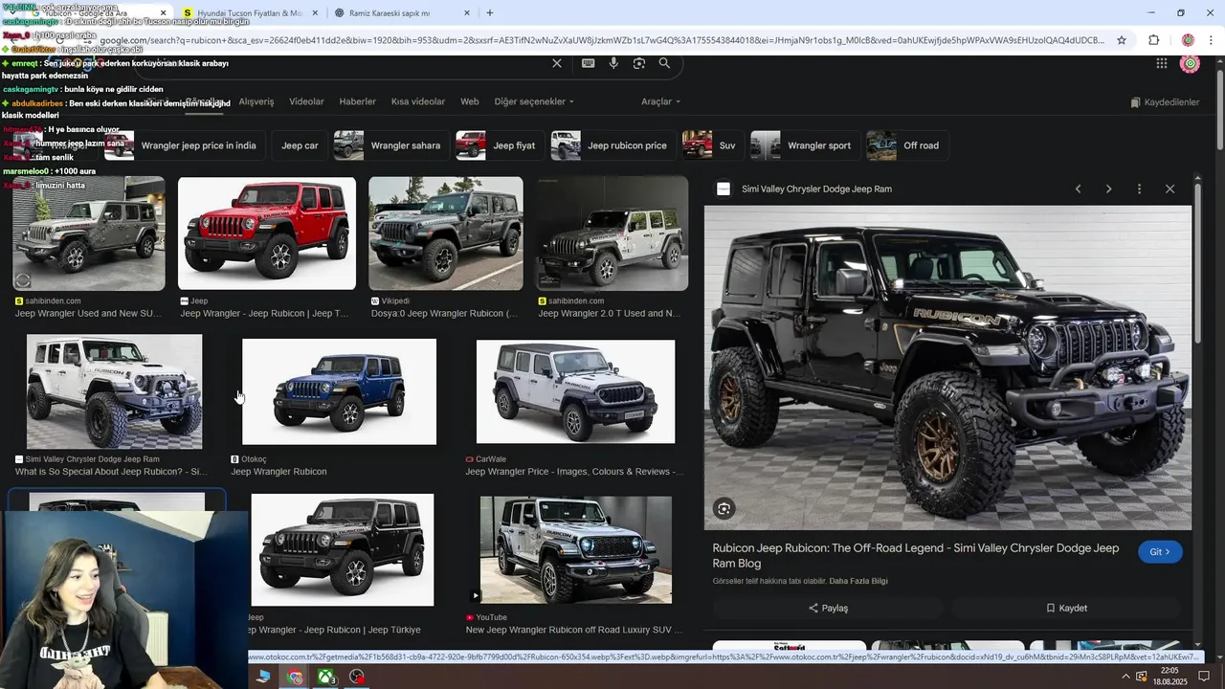1225x689 pixels.
Task: Switch to the Videolar tab
Action: 306,101
